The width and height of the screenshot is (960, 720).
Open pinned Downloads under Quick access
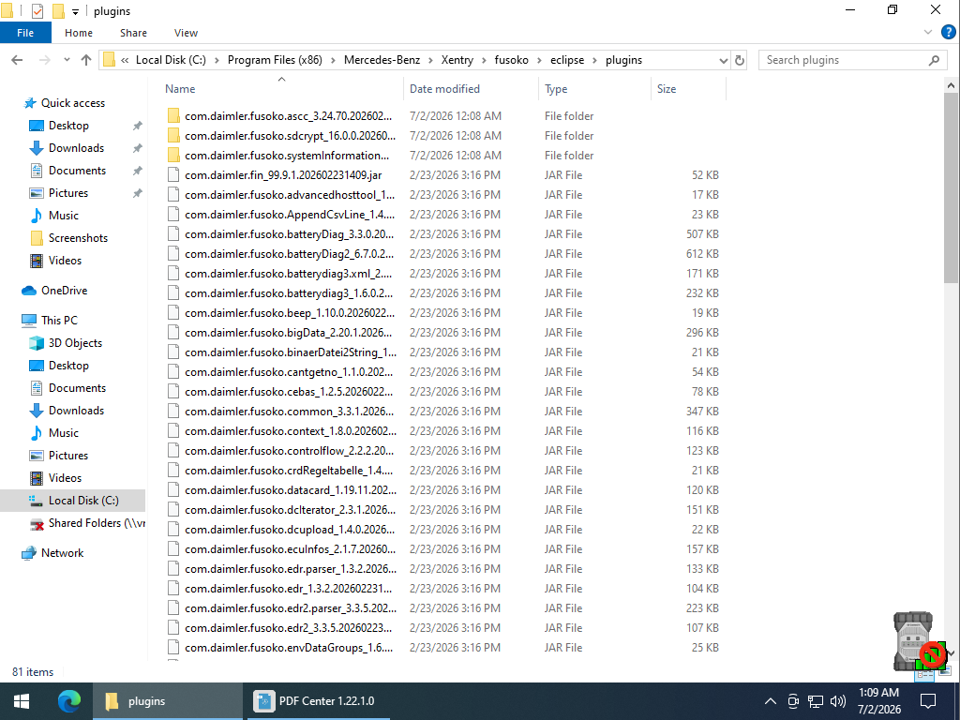pyautogui.click(x=76, y=148)
